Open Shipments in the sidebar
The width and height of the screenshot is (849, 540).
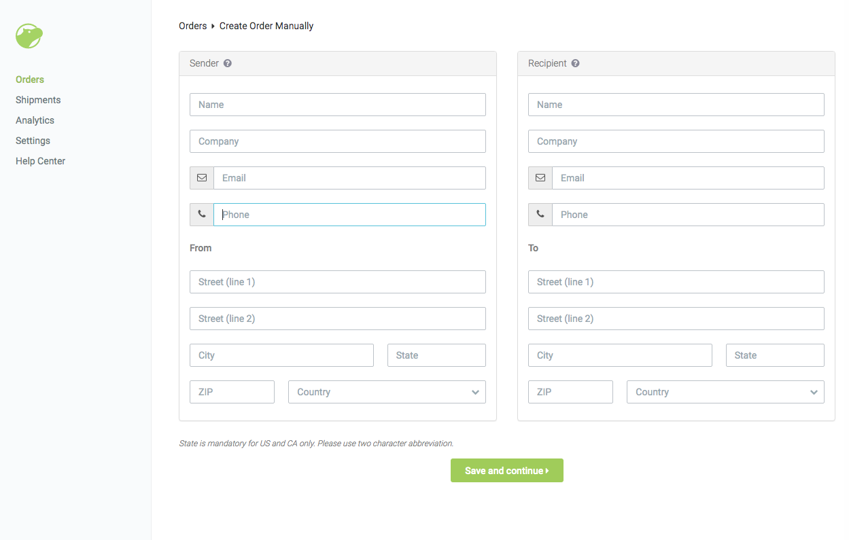(38, 100)
